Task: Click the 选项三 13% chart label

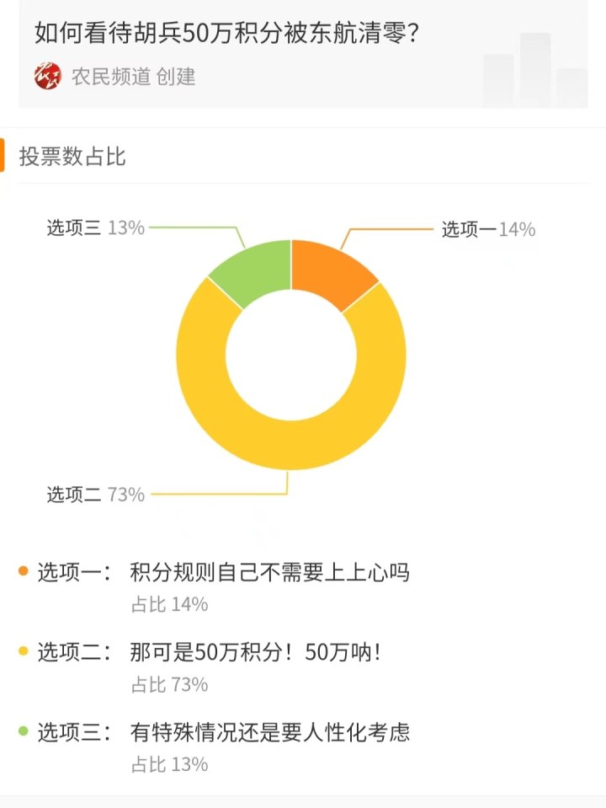Action: coord(96,227)
